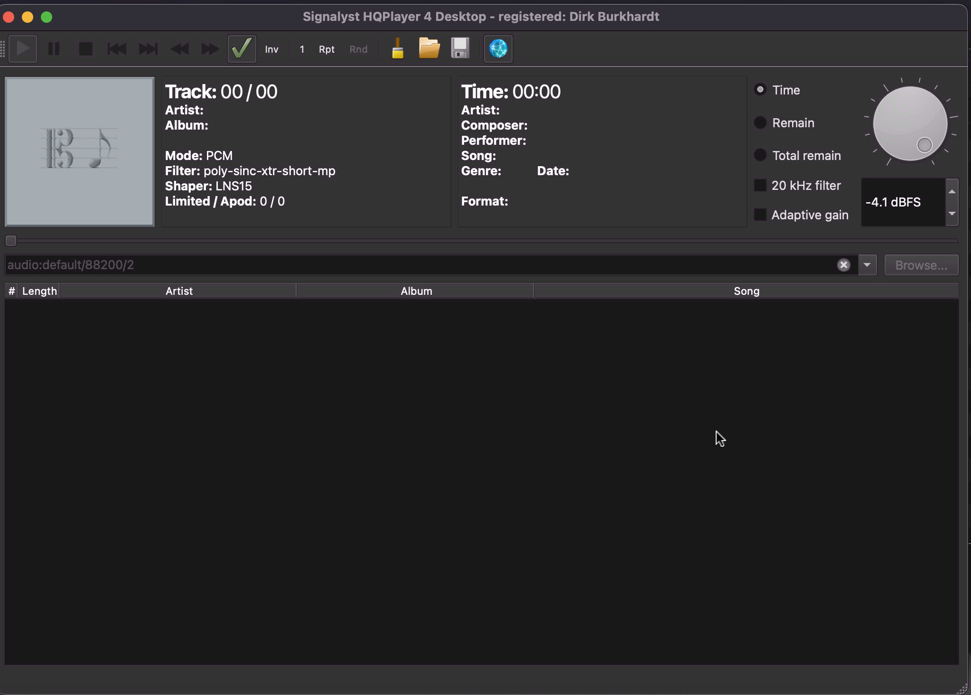Stop playback with the square stop icon
The image size is (971, 695).
(85, 49)
